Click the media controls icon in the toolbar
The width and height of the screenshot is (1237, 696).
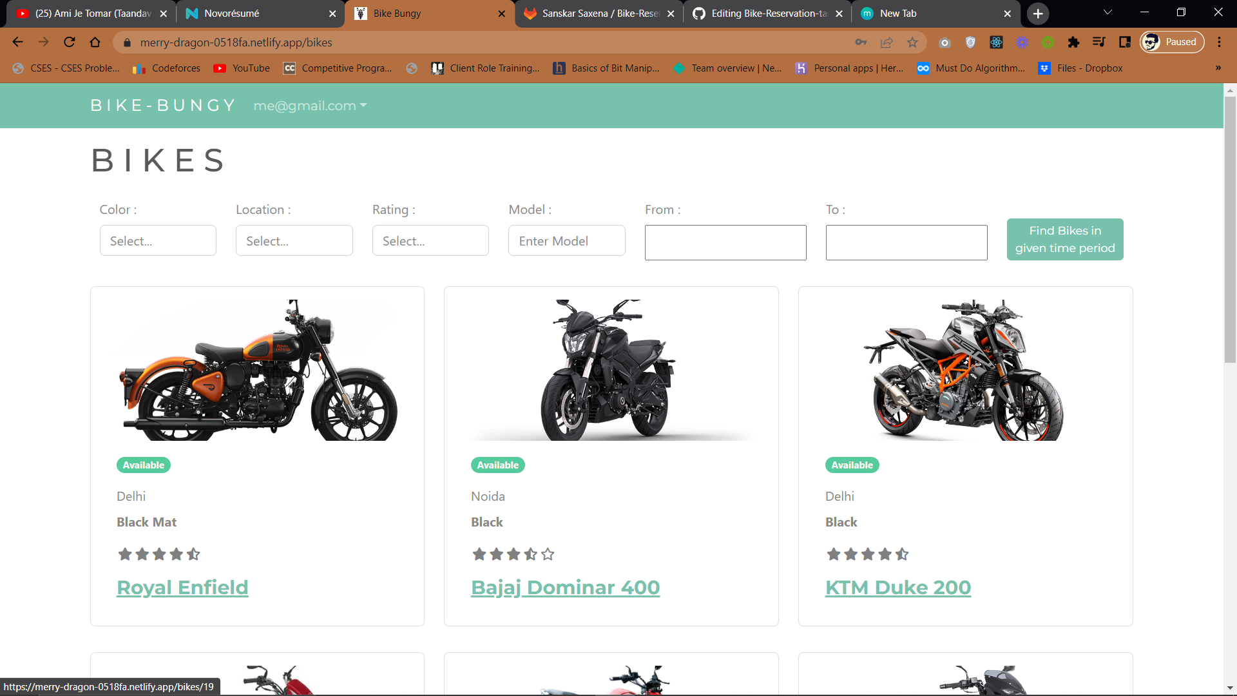coord(1099,43)
